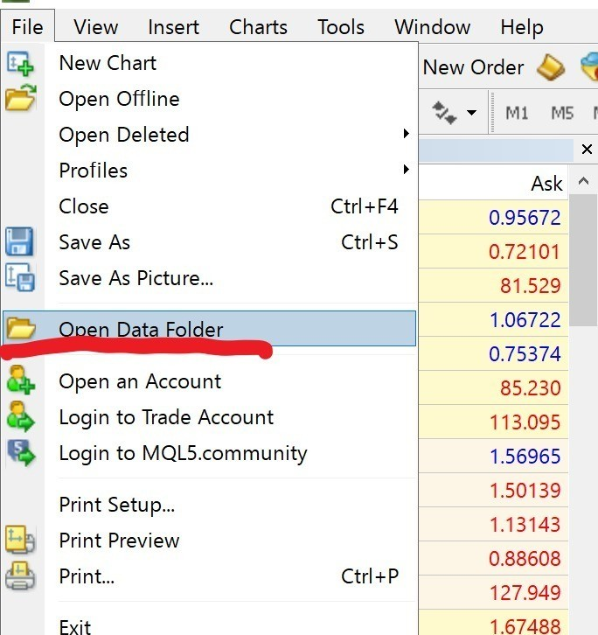Open the Tools menu
Screen dimensions: 598x635
click(x=341, y=27)
